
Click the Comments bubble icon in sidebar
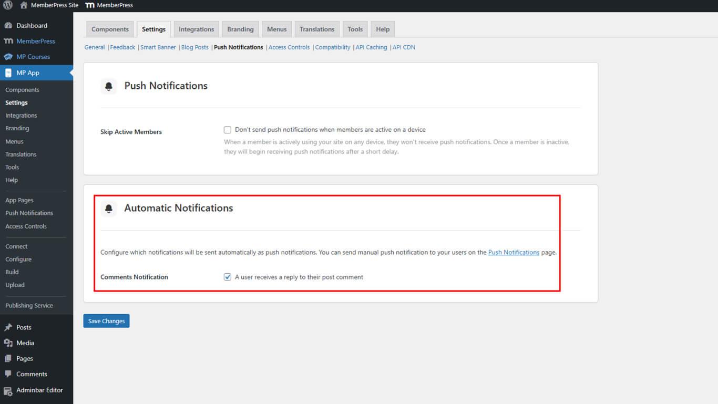click(8, 374)
